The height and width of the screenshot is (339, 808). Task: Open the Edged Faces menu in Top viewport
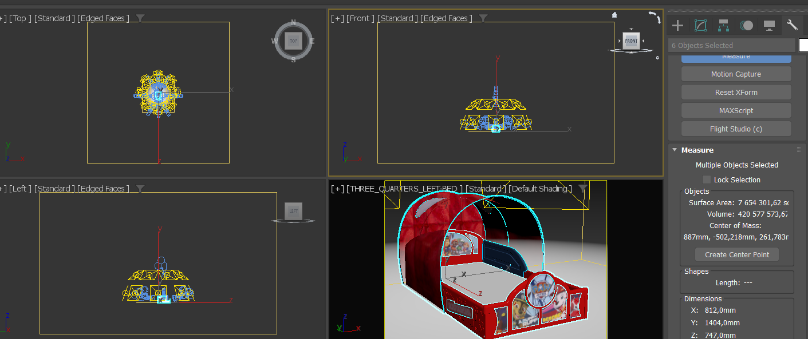(x=103, y=18)
